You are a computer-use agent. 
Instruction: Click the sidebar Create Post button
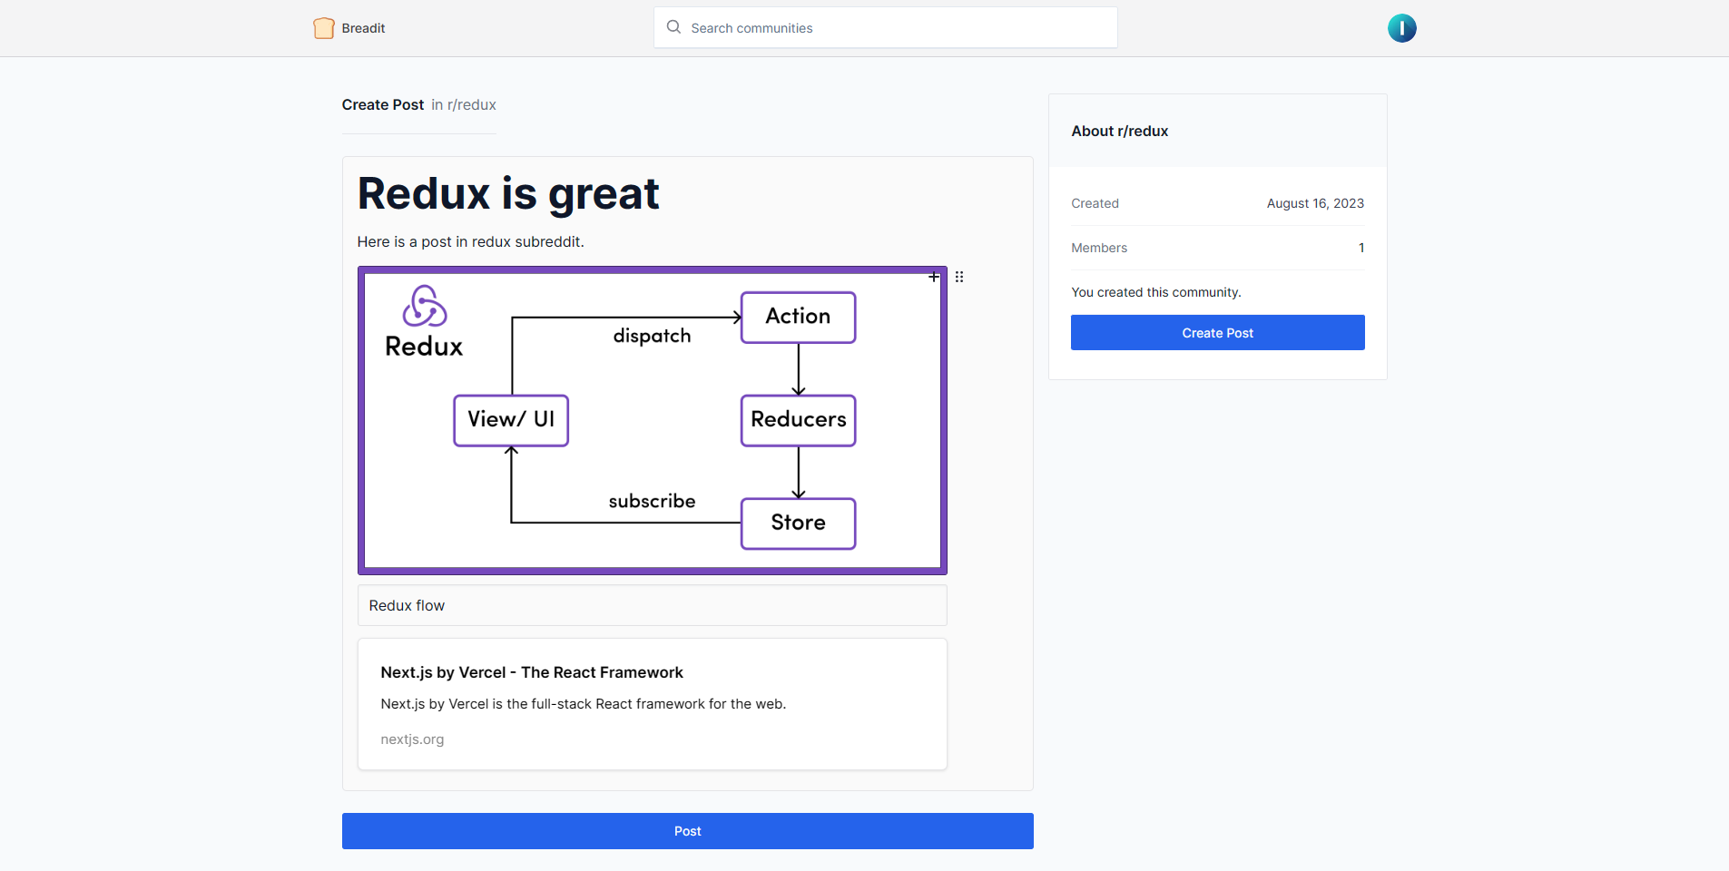(x=1217, y=333)
